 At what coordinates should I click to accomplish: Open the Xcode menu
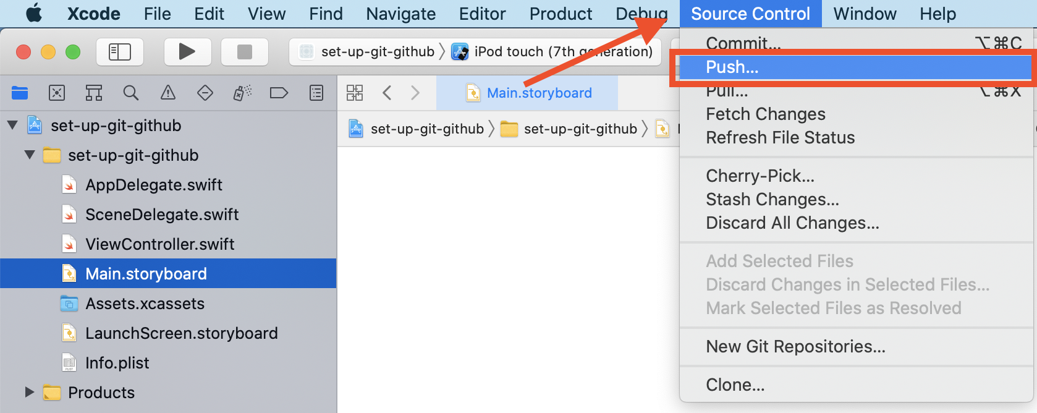click(94, 14)
